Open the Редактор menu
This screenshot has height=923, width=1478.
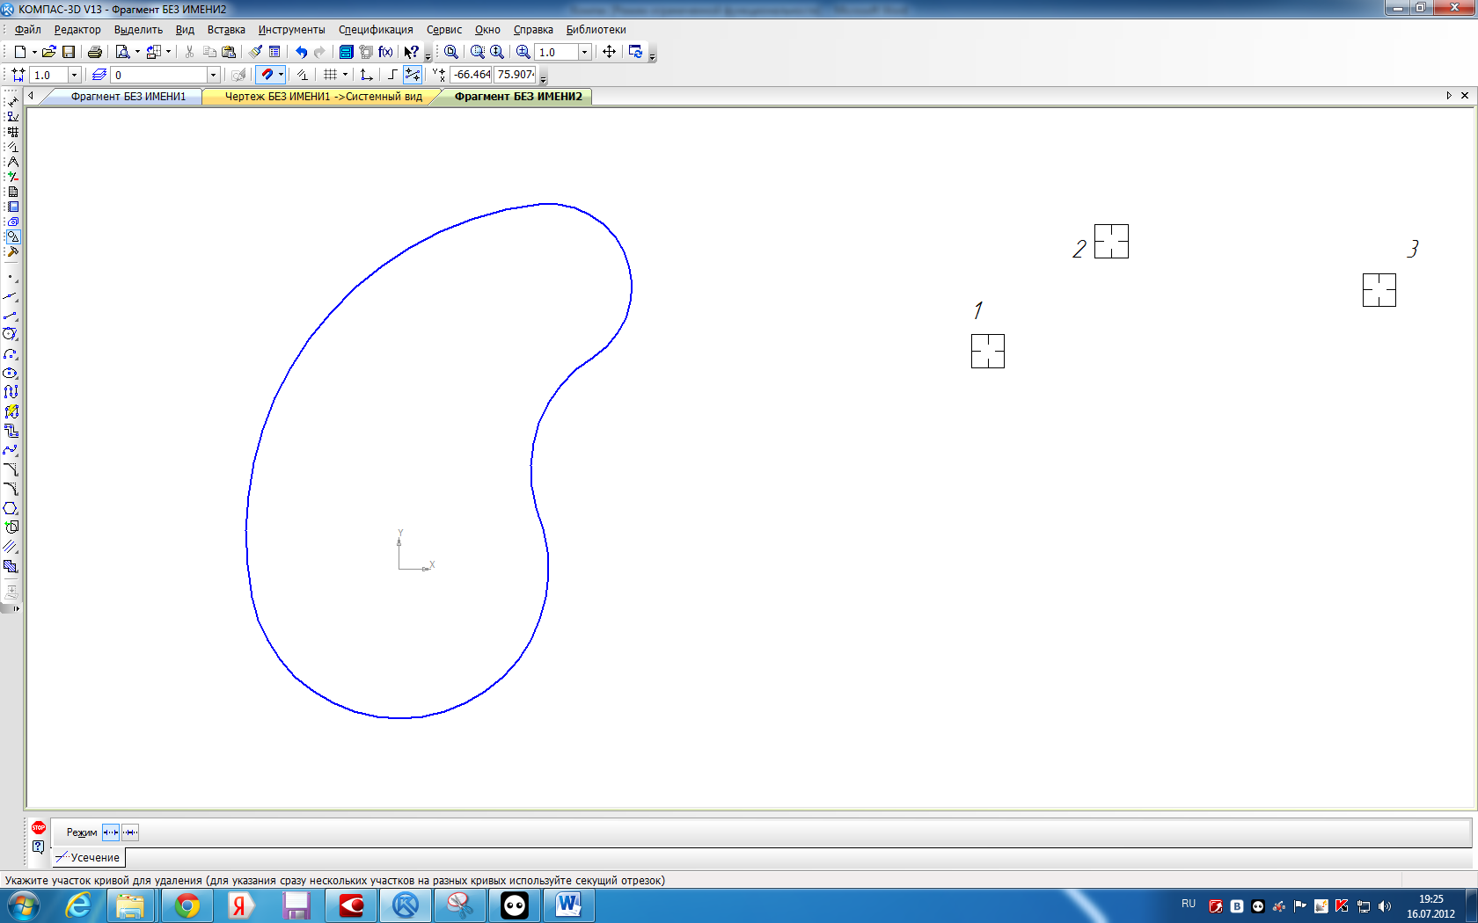pos(77,29)
